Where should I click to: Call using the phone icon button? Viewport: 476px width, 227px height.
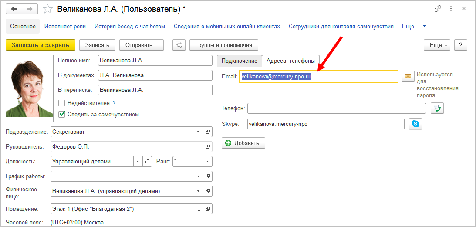point(437,108)
